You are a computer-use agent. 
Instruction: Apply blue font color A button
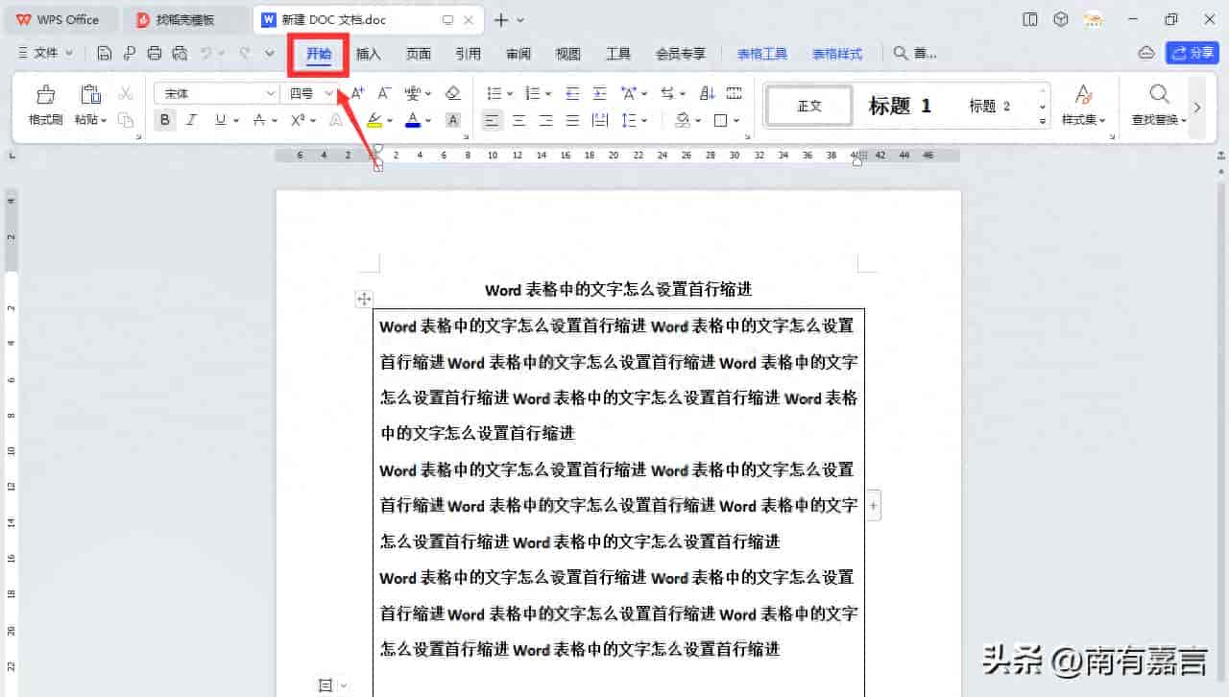[x=413, y=120]
